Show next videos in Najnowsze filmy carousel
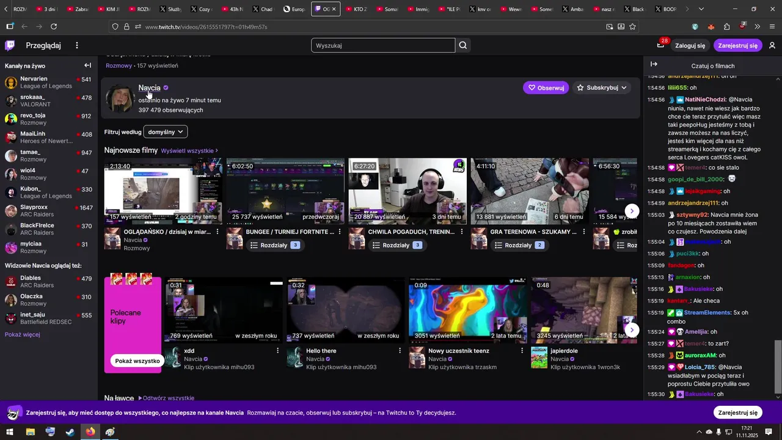Screen dimensions: 782x440 632,211
